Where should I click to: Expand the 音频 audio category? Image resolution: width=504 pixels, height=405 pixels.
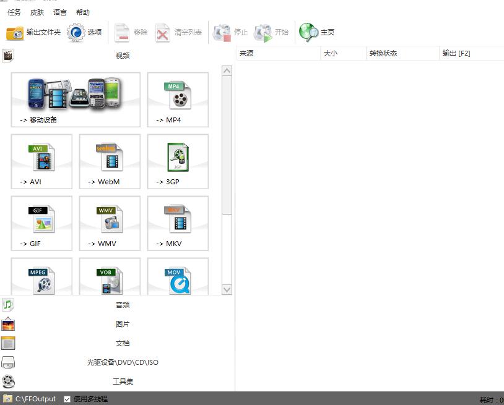click(123, 305)
